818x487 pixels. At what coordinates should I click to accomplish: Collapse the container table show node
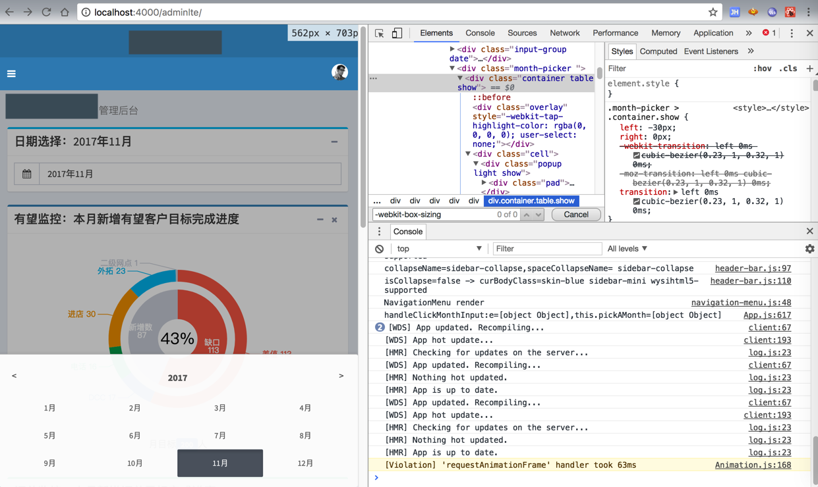click(x=460, y=78)
